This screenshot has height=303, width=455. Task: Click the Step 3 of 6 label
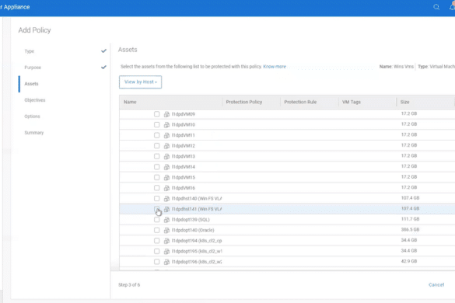[x=129, y=285]
